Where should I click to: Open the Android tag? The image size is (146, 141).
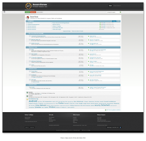(x=33, y=101)
